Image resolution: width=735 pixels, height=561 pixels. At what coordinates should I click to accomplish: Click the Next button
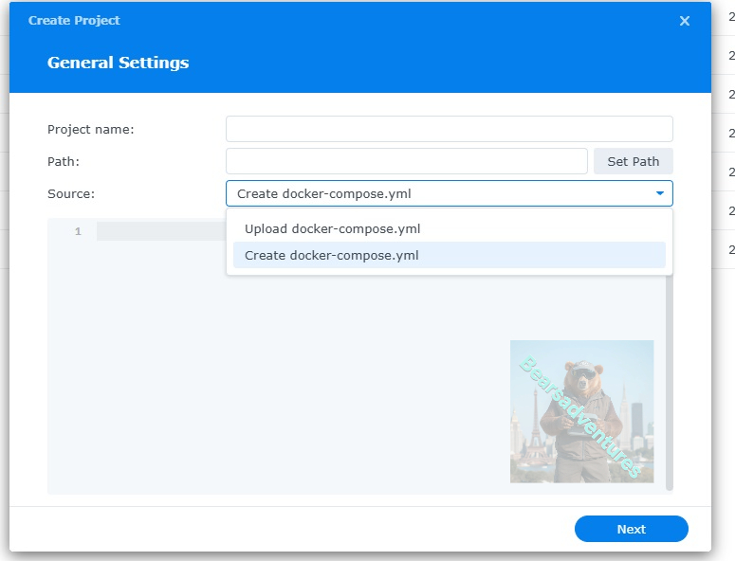tap(631, 529)
